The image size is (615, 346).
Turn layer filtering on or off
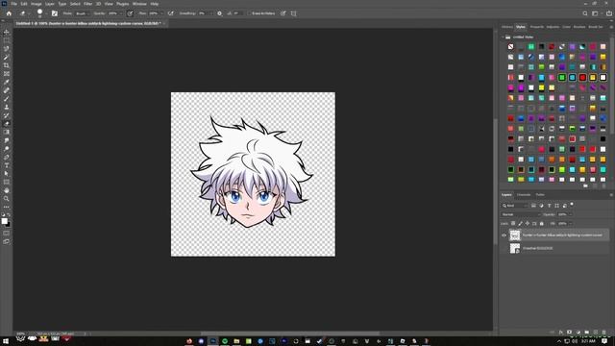coord(572,204)
